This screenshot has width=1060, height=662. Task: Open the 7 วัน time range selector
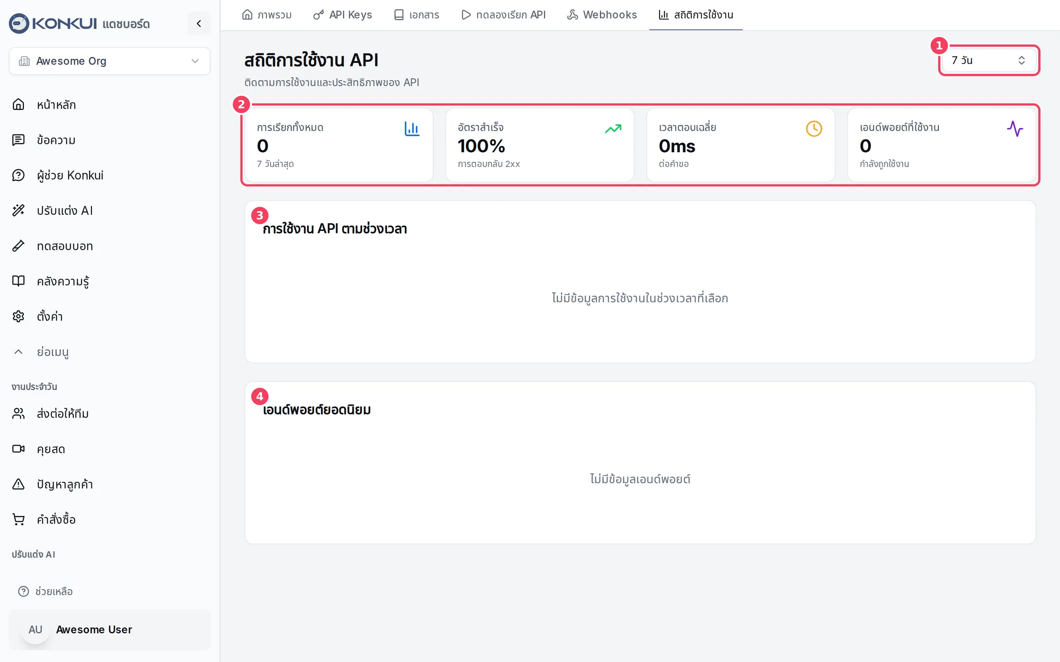coord(989,60)
